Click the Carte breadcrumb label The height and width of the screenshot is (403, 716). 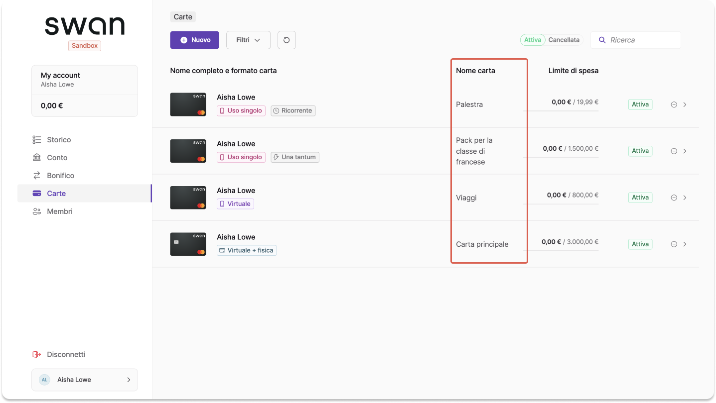[183, 17]
